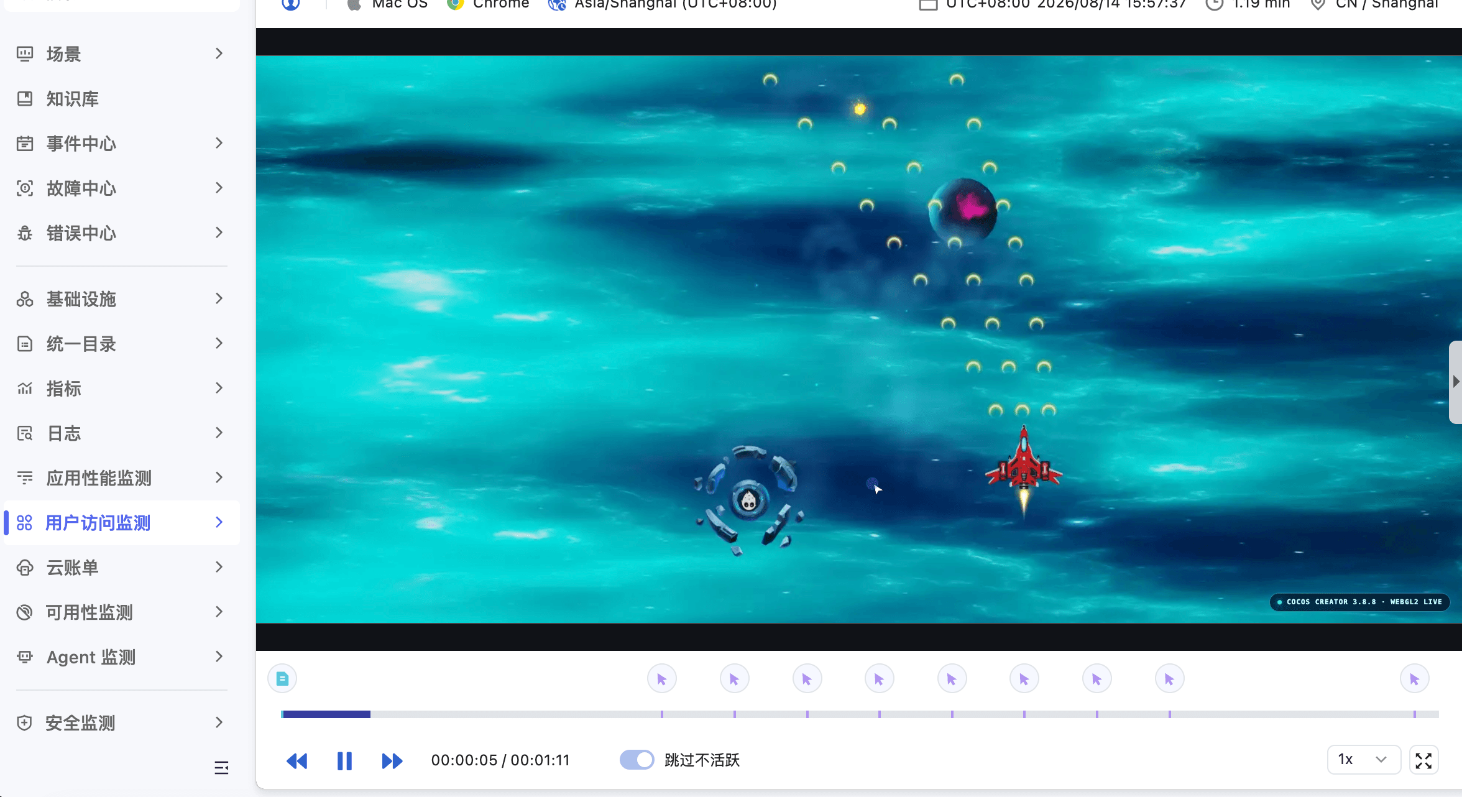This screenshot has height=797, width=1462.
Task: Click the 场景 monitor icon in sidebar
Action: (x=25, y=54)
